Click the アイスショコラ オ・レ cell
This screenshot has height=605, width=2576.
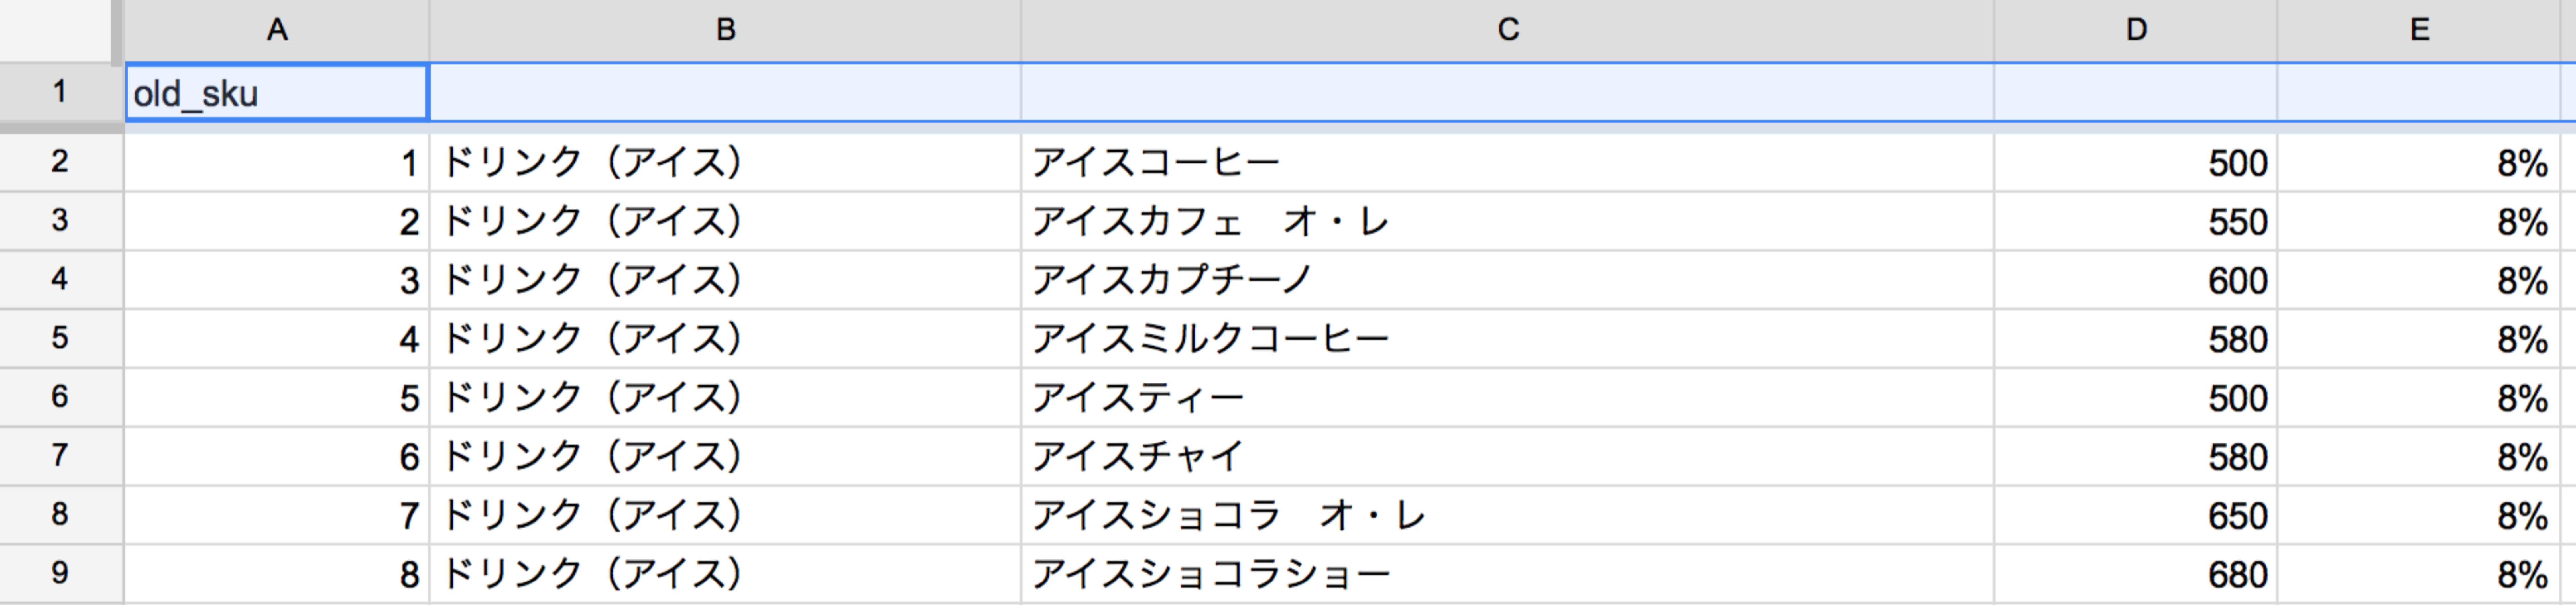click(x=1507, y=515)
